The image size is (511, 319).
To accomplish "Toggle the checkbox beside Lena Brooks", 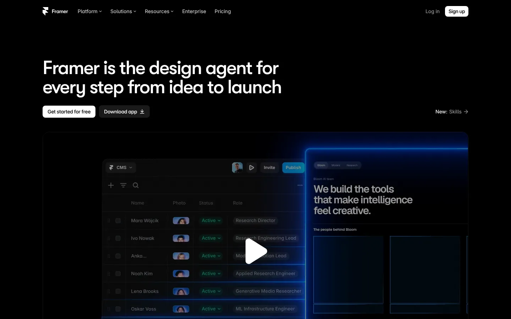I will click(118, 291).
